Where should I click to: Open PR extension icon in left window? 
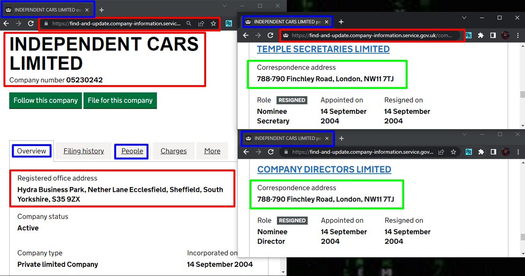click(229, 24)
